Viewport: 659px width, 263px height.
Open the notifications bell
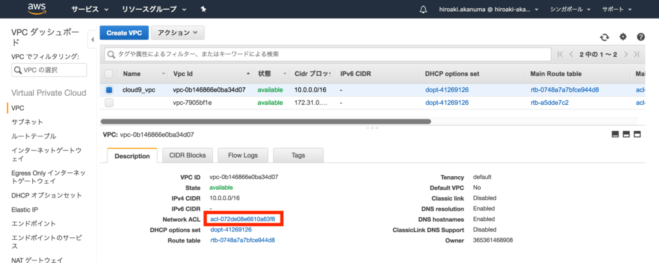423,9
